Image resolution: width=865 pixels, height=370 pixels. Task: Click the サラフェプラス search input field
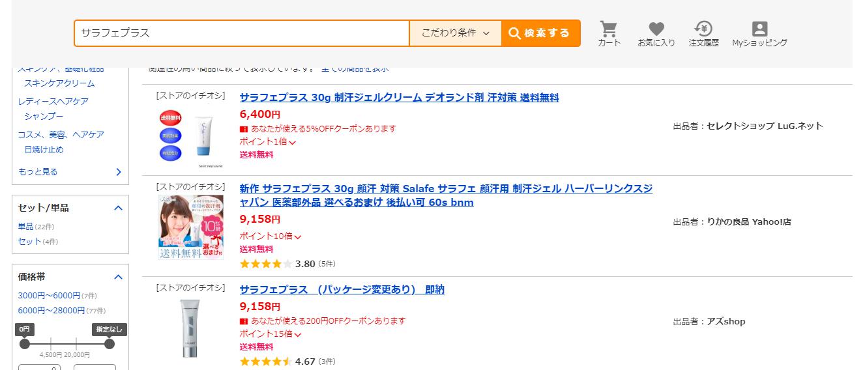[242, 33]
